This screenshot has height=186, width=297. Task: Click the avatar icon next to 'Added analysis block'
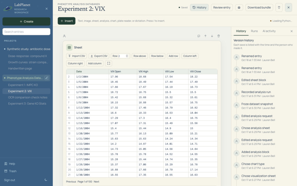pyautogui.click(x=237, y=153)
